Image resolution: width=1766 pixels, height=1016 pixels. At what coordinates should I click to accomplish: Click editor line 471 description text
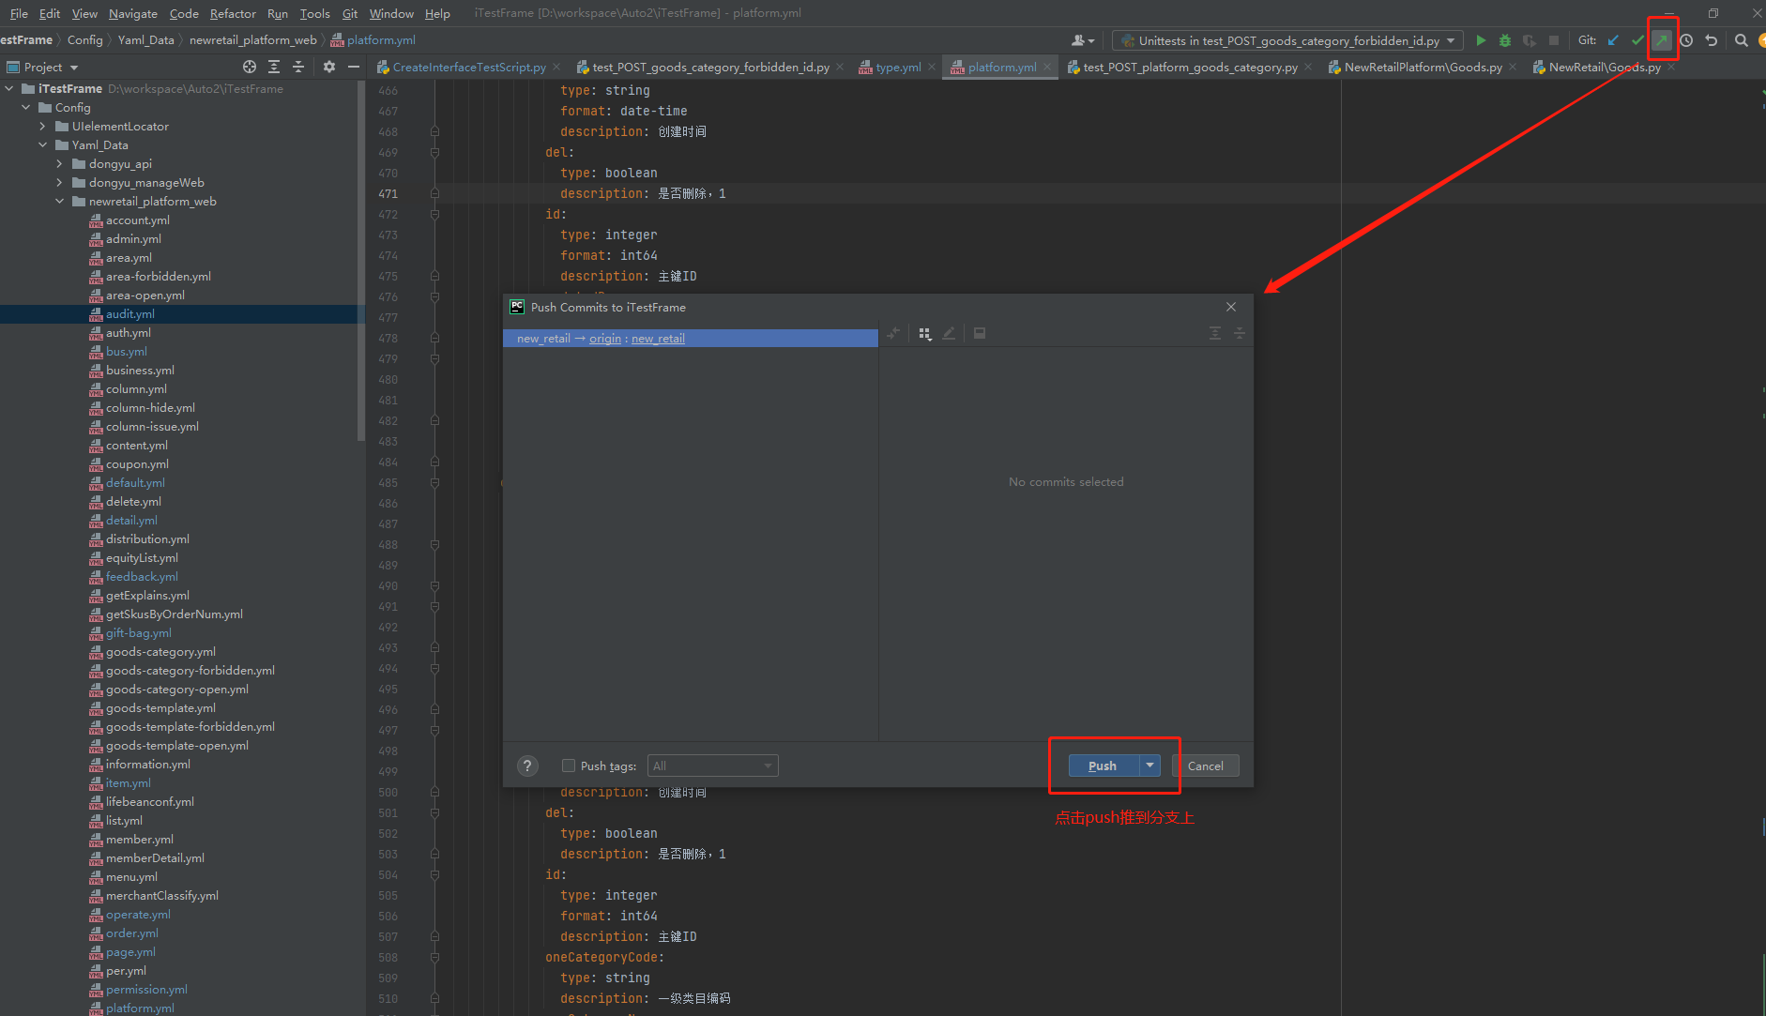pos(643,193)
